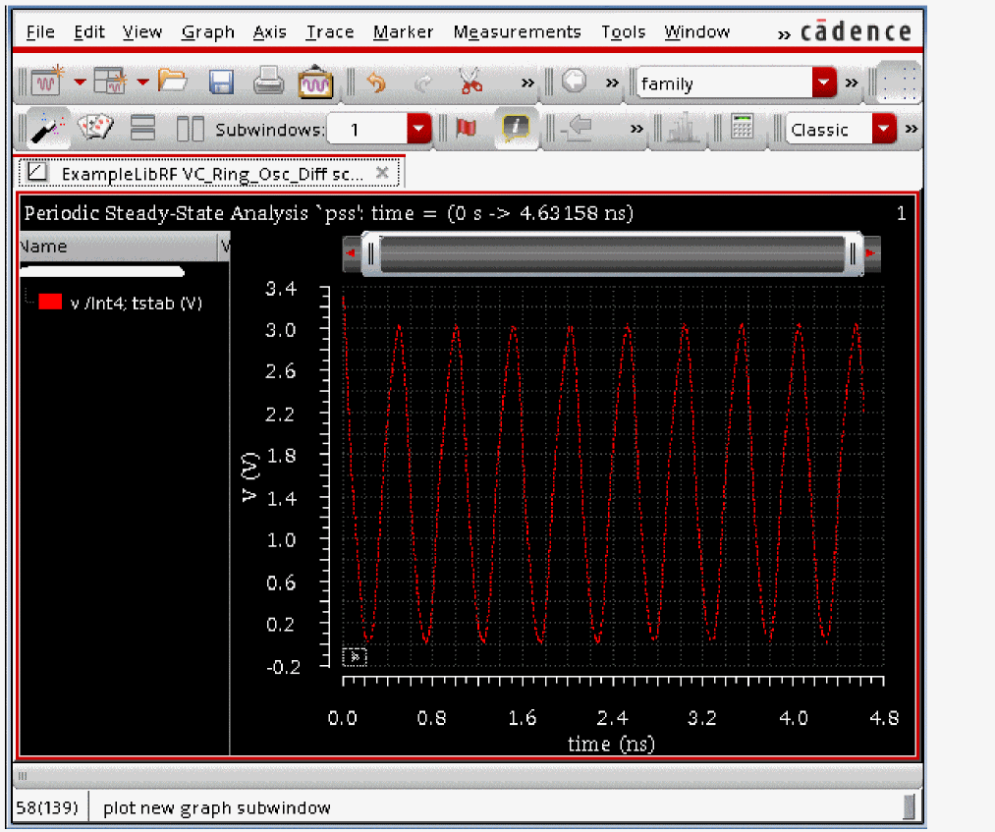Viewport: 995px width, 832px height.
Task: Click the scissors cut icon
Action: click(x=471, y=83)
